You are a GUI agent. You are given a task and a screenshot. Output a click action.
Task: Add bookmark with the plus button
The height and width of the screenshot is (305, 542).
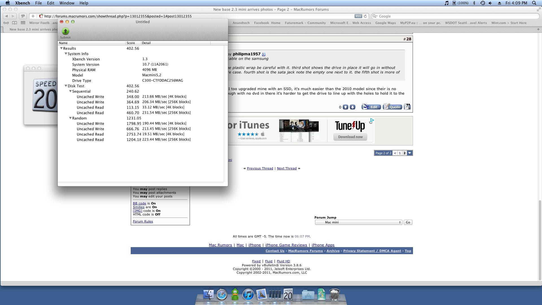pos(33,16)
